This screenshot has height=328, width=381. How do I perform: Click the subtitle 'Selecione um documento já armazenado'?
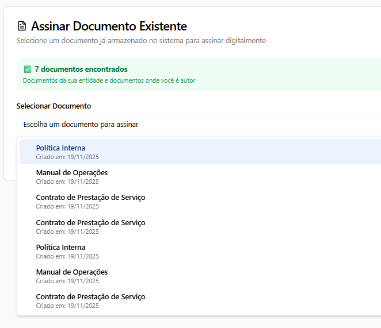point(141,41)
